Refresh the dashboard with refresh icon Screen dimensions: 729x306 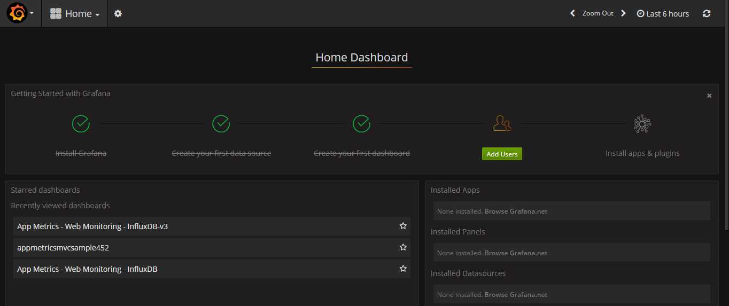(x=707, y=14)
